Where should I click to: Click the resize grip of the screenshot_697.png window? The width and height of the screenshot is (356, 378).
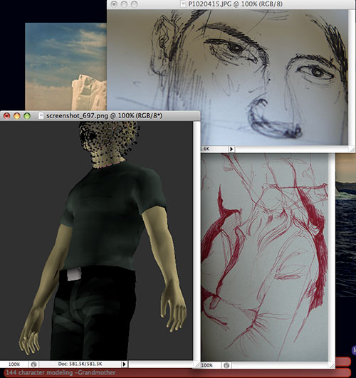coord(197,364)
